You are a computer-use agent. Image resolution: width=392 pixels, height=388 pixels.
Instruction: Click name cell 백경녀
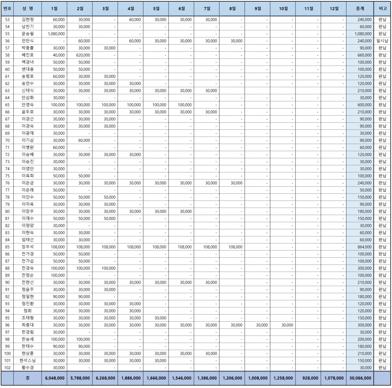coord(27,62)
